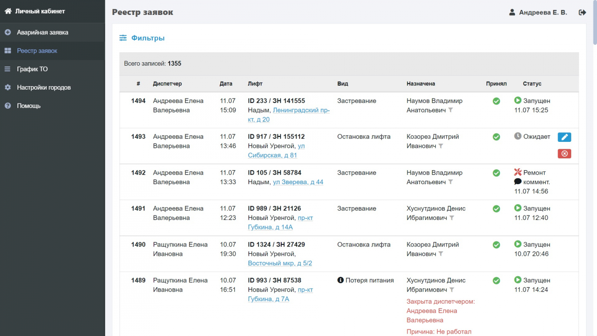Screen dimensions: 597x336
Task: Click the Дата column header
Action: pos(226,84)
